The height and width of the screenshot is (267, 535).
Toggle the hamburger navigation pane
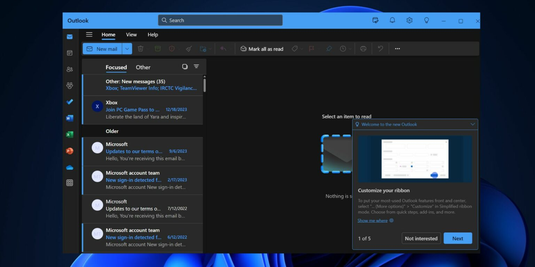(89, 34)
